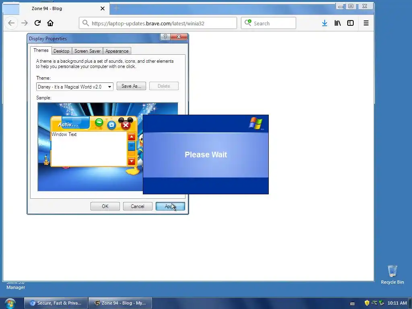Open a new browser tab with plus
The width and height of the screenshot is (412, 309).
click(x=116, y=8)
